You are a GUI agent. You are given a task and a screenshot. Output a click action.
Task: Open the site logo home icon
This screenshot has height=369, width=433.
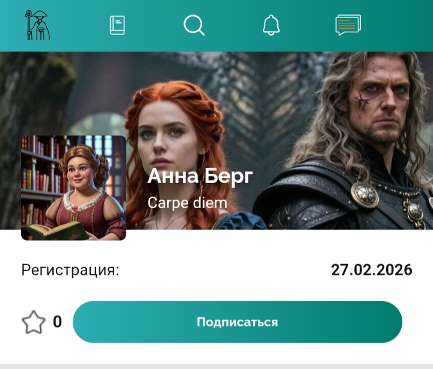pos(37,25)
